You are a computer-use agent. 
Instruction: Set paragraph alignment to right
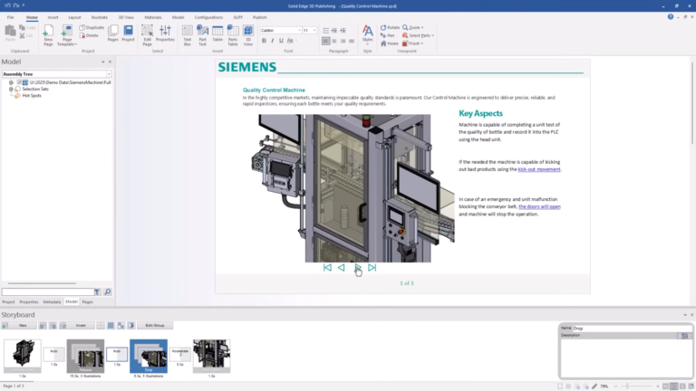coord(343,41)
